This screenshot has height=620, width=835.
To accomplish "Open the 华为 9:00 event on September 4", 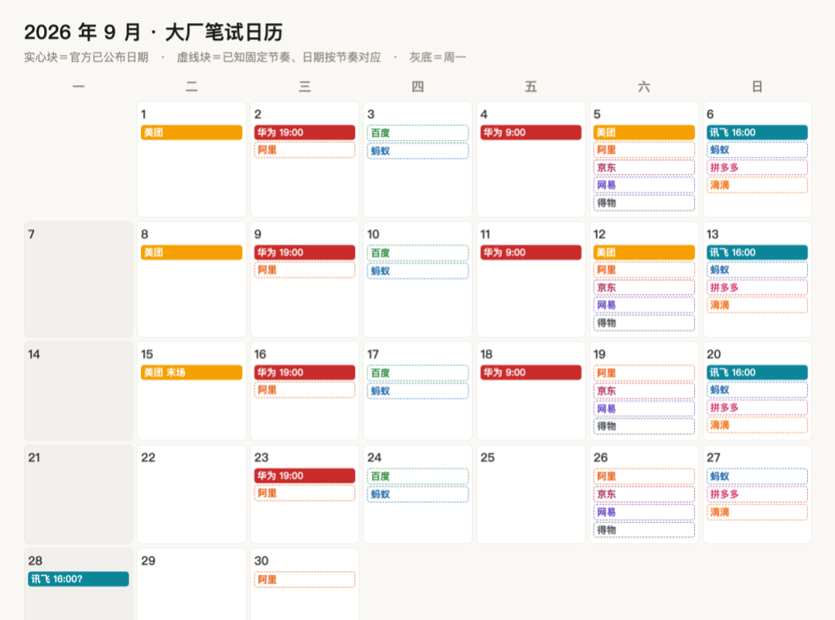I will (x=531, y=132).
